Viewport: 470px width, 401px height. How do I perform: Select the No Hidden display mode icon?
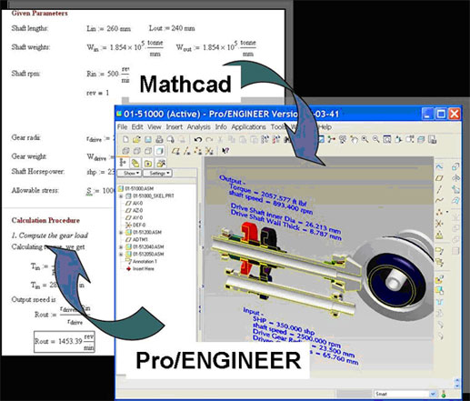148,151
